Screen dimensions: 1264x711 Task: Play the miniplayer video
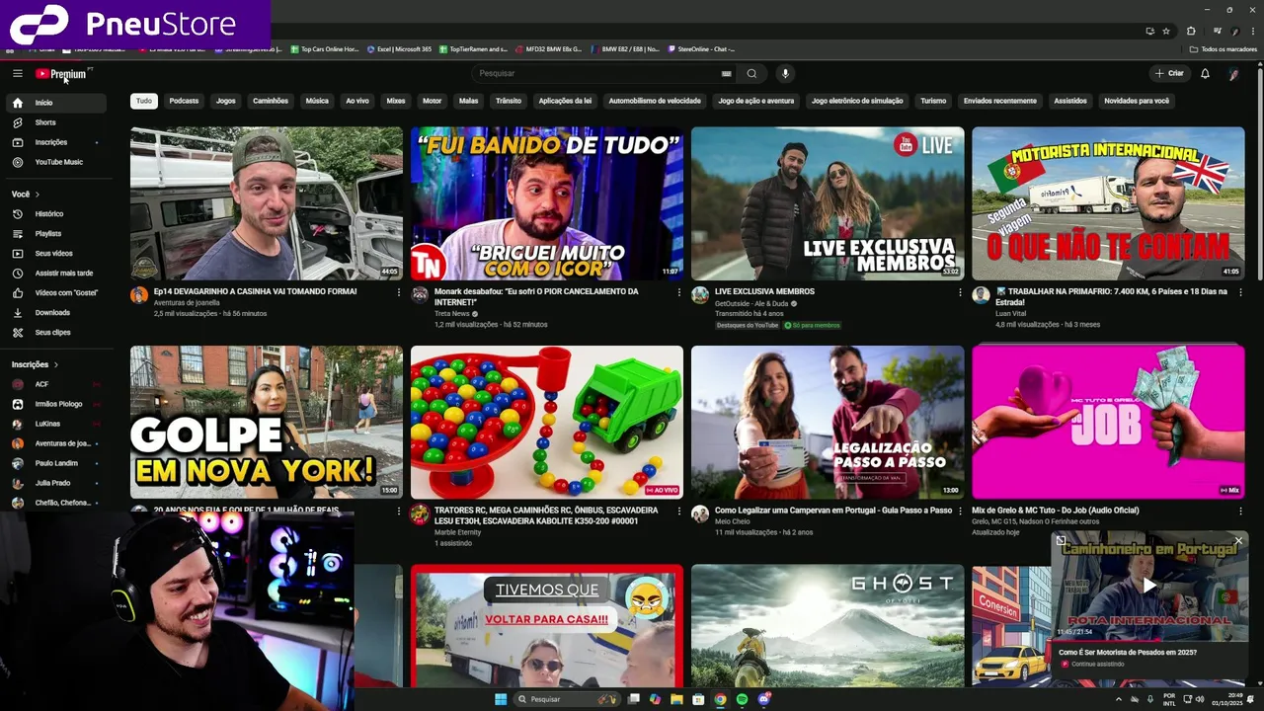[x=1149, y=586]
